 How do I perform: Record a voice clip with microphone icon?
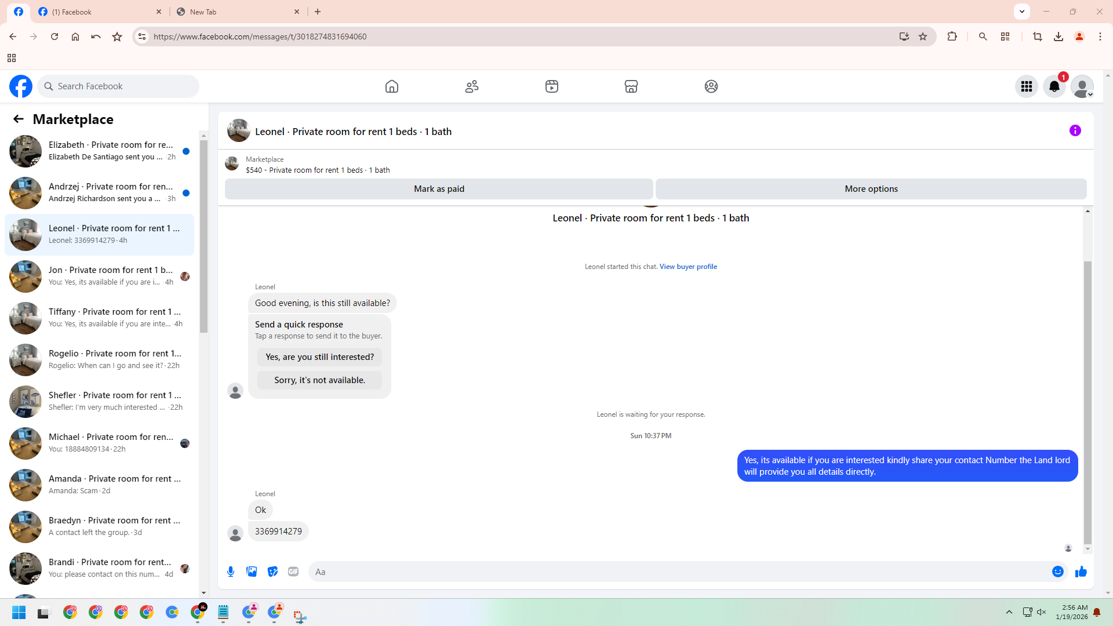click(231, 572)
